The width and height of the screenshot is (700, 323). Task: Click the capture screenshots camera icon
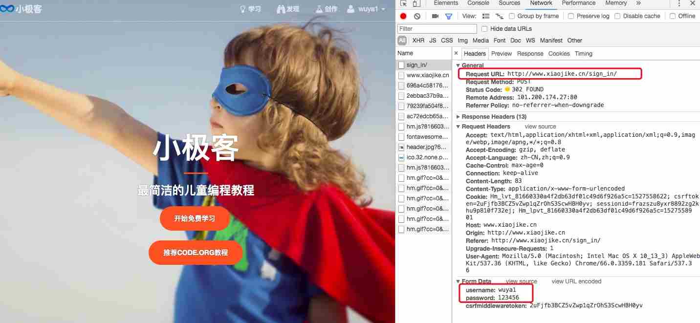tap(435, 16)
